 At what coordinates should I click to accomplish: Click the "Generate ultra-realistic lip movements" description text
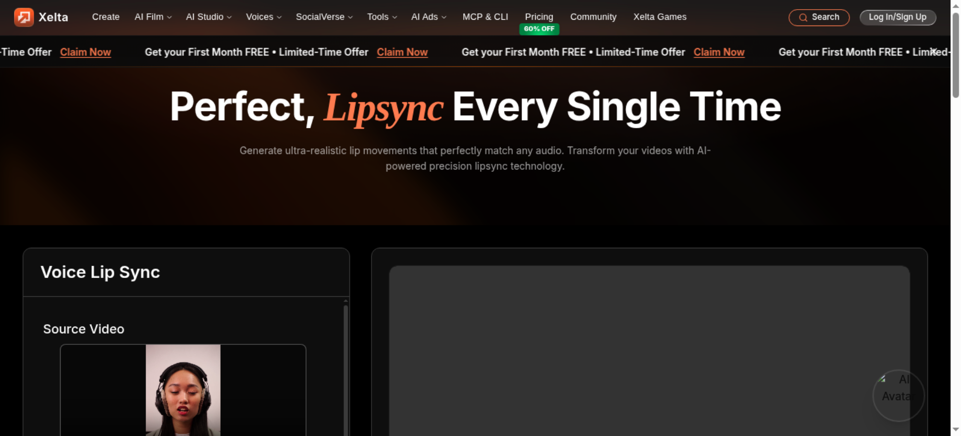point(475,158)
